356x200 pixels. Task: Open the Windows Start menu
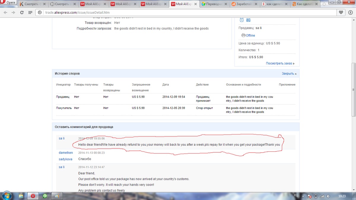point(7,196)
